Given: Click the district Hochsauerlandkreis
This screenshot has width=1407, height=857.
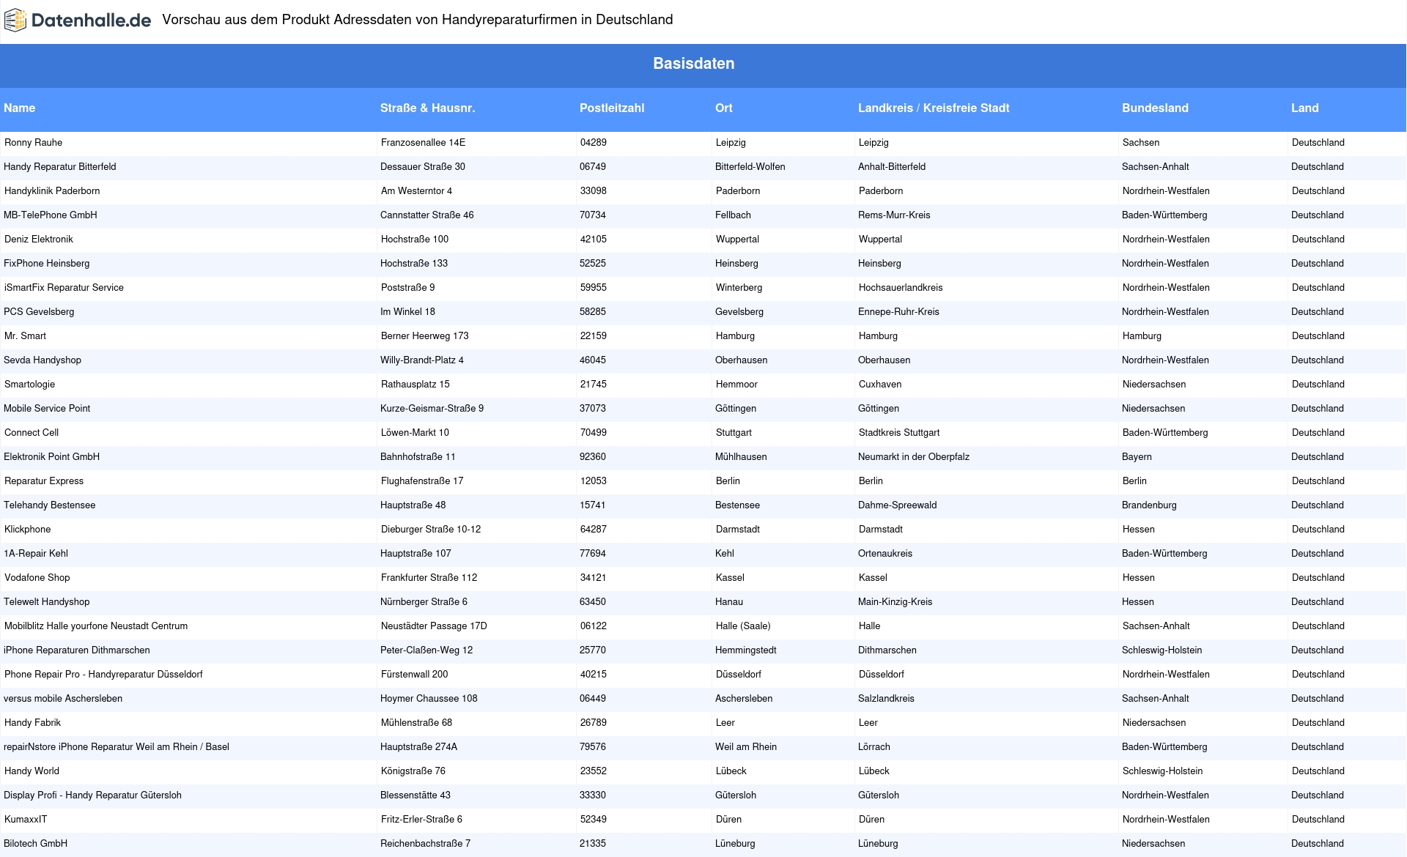Looking at the screenshot, I should [901, 288].
